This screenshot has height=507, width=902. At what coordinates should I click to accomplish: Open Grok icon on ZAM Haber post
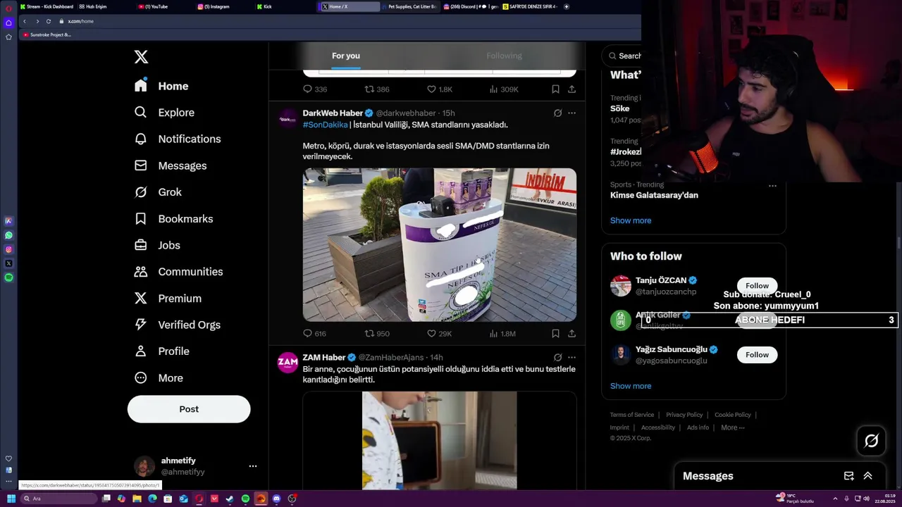tap(557, 357)
